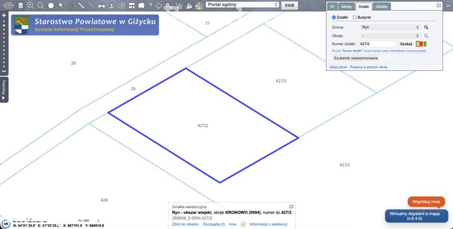Select the zoom in magnifier tool

tap(31, 5)
